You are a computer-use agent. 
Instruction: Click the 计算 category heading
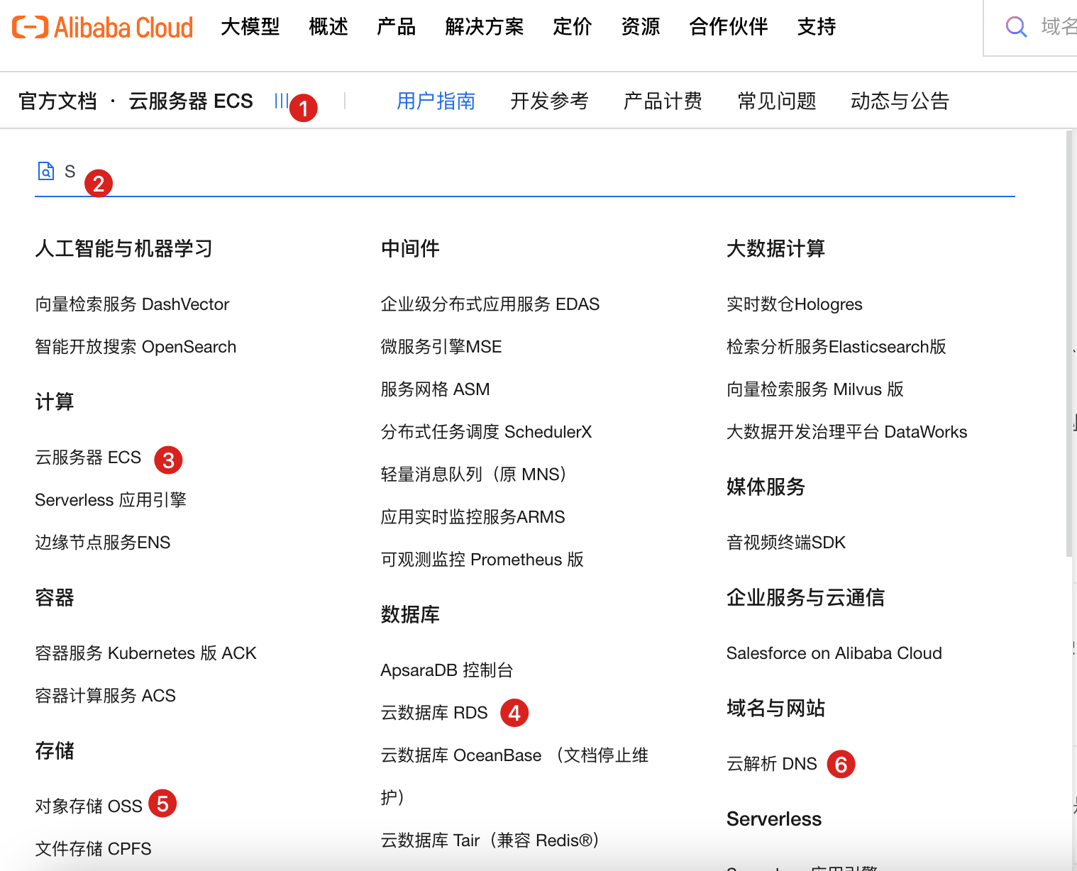[55, 402]
